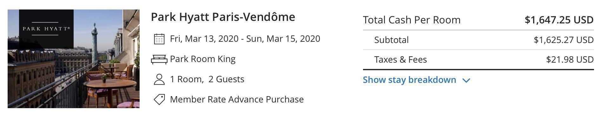Click the Park Hyatt Paris-Vendôme hotel title
601x117 pixels.
(223, 17)
